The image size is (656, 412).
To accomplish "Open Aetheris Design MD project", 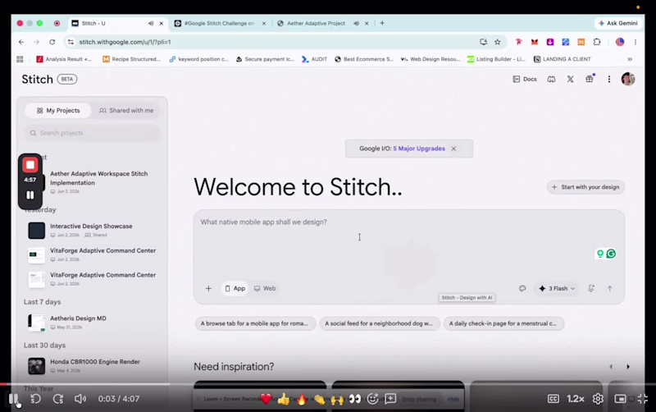I will [x=78, y=322].
